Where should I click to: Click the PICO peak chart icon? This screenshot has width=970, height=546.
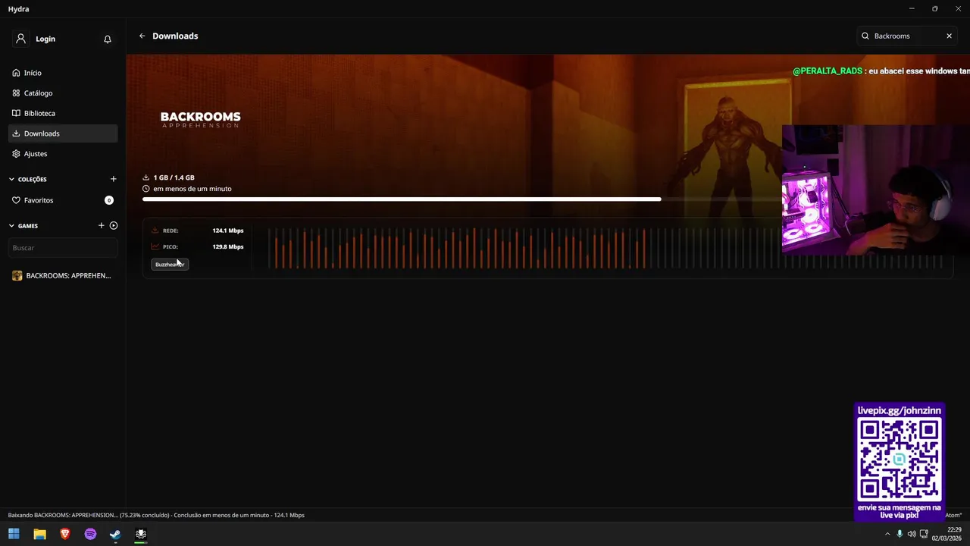[x=155, y=246]
